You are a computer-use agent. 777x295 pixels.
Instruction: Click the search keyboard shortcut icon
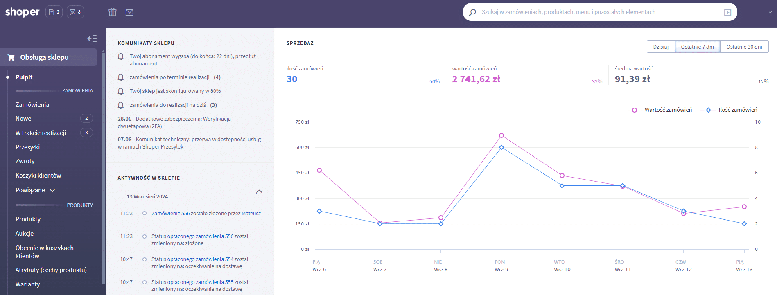coord(727,12)
